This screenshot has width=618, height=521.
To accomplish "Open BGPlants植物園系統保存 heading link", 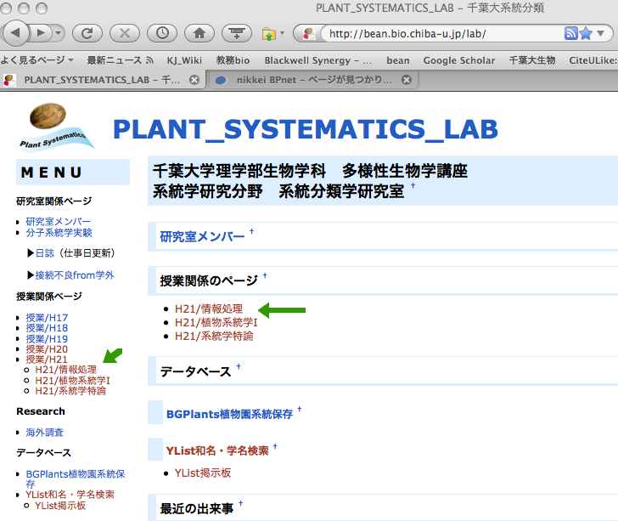I will point(229,414).
